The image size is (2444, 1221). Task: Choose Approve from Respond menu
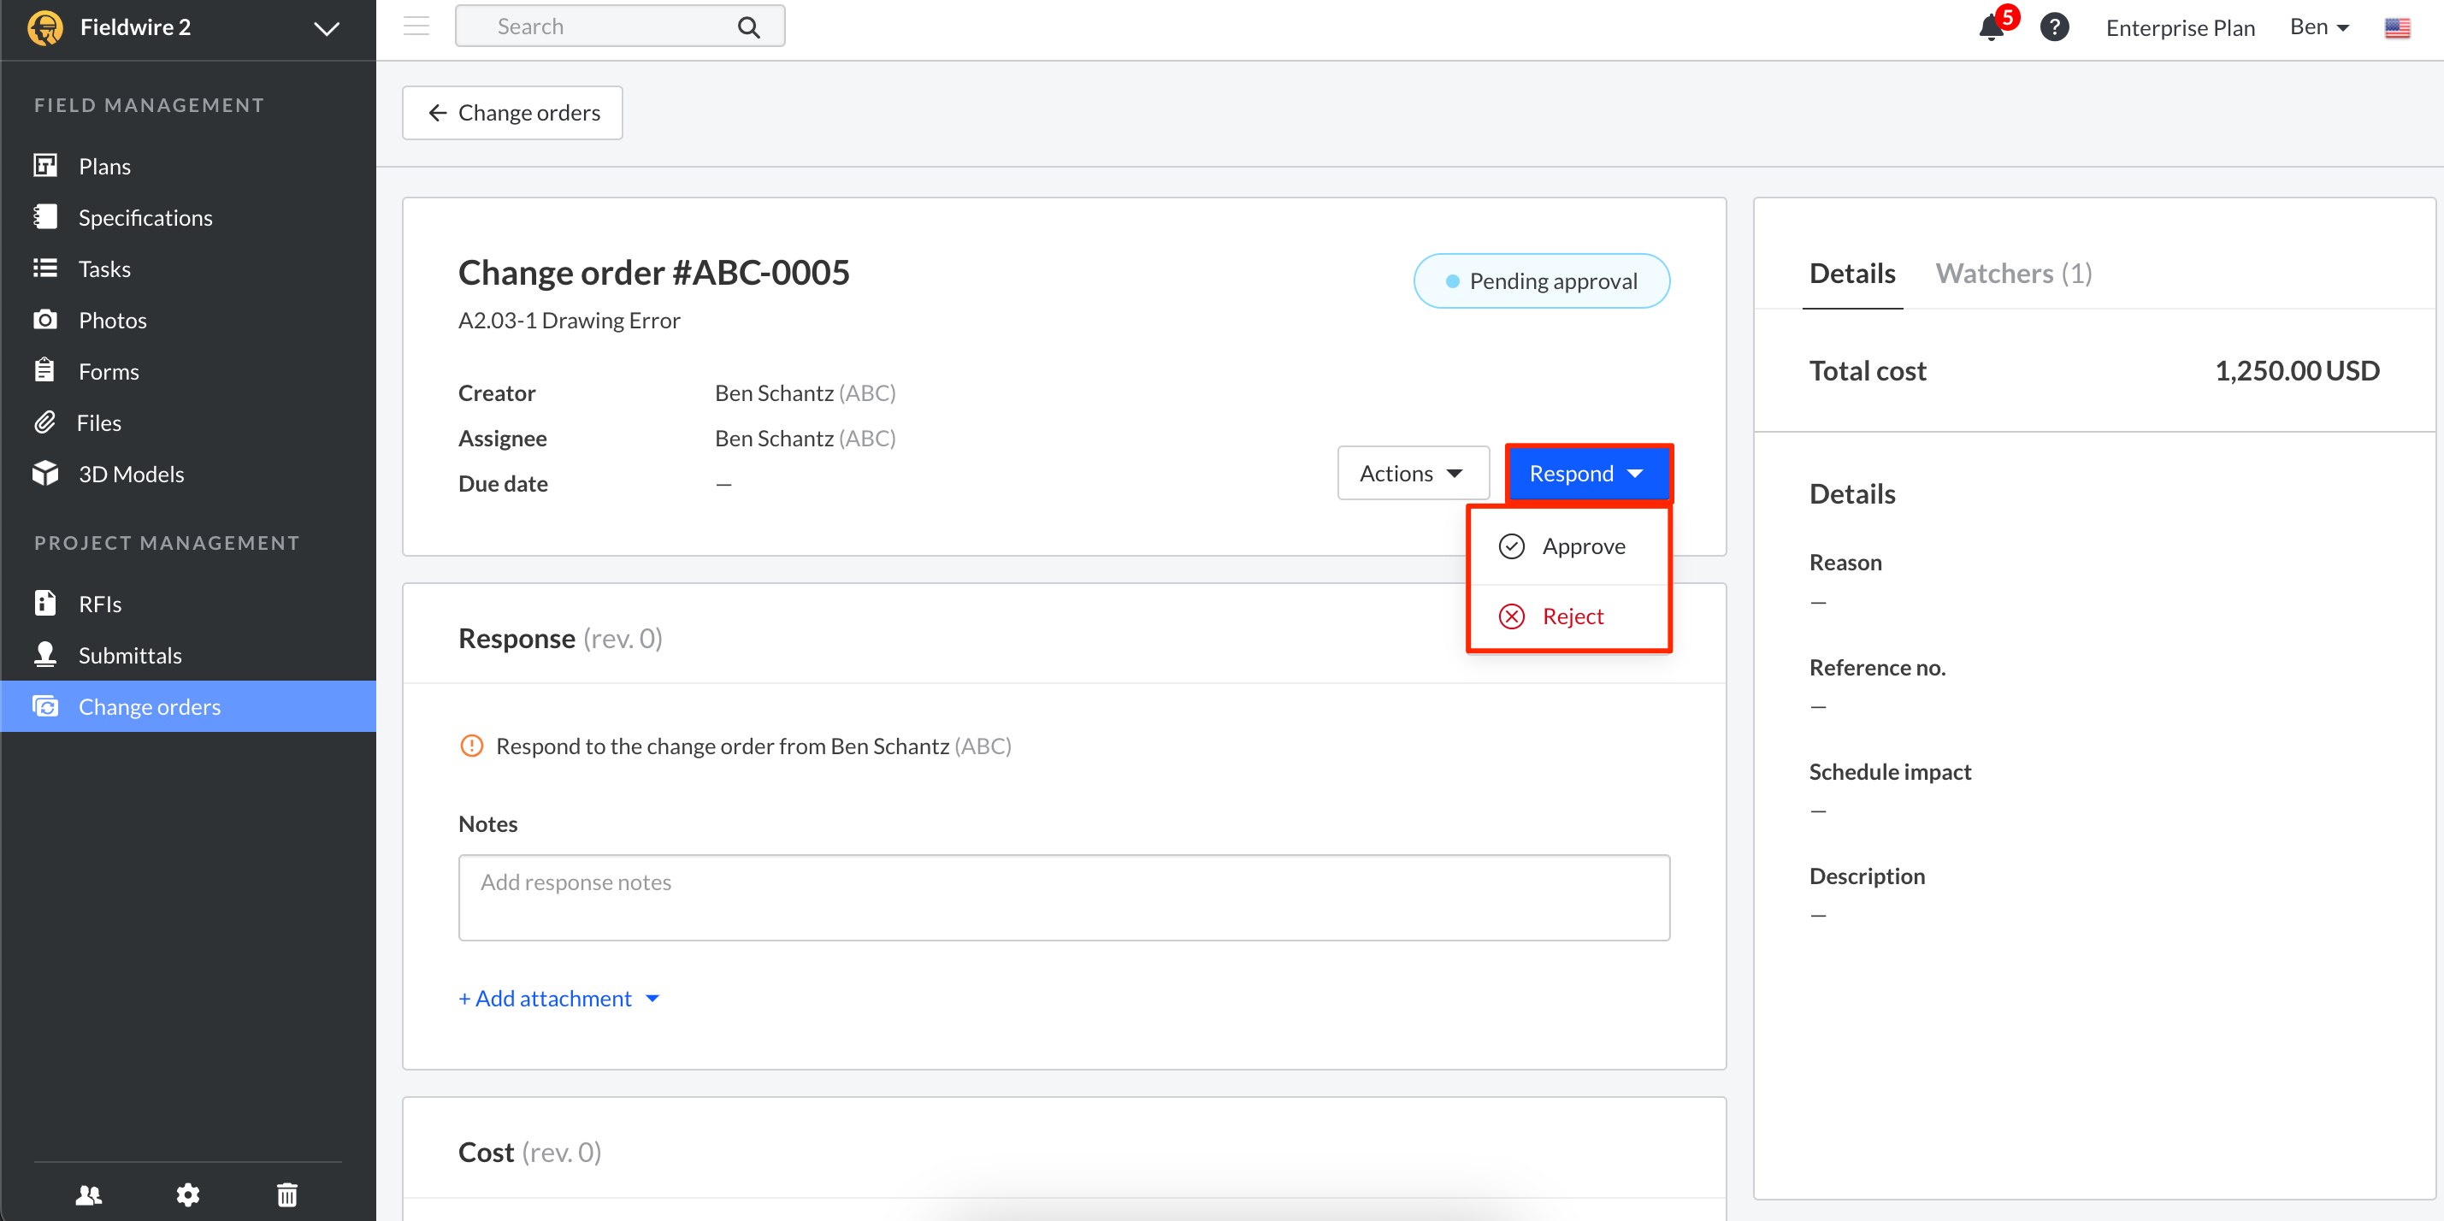tap(1583, 546)
